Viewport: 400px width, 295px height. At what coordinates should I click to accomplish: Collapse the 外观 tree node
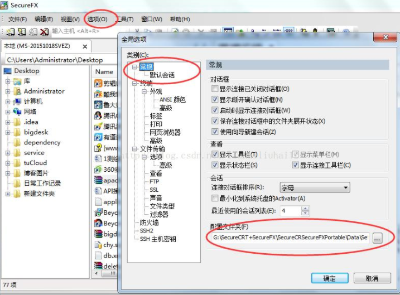pos(144,91)
